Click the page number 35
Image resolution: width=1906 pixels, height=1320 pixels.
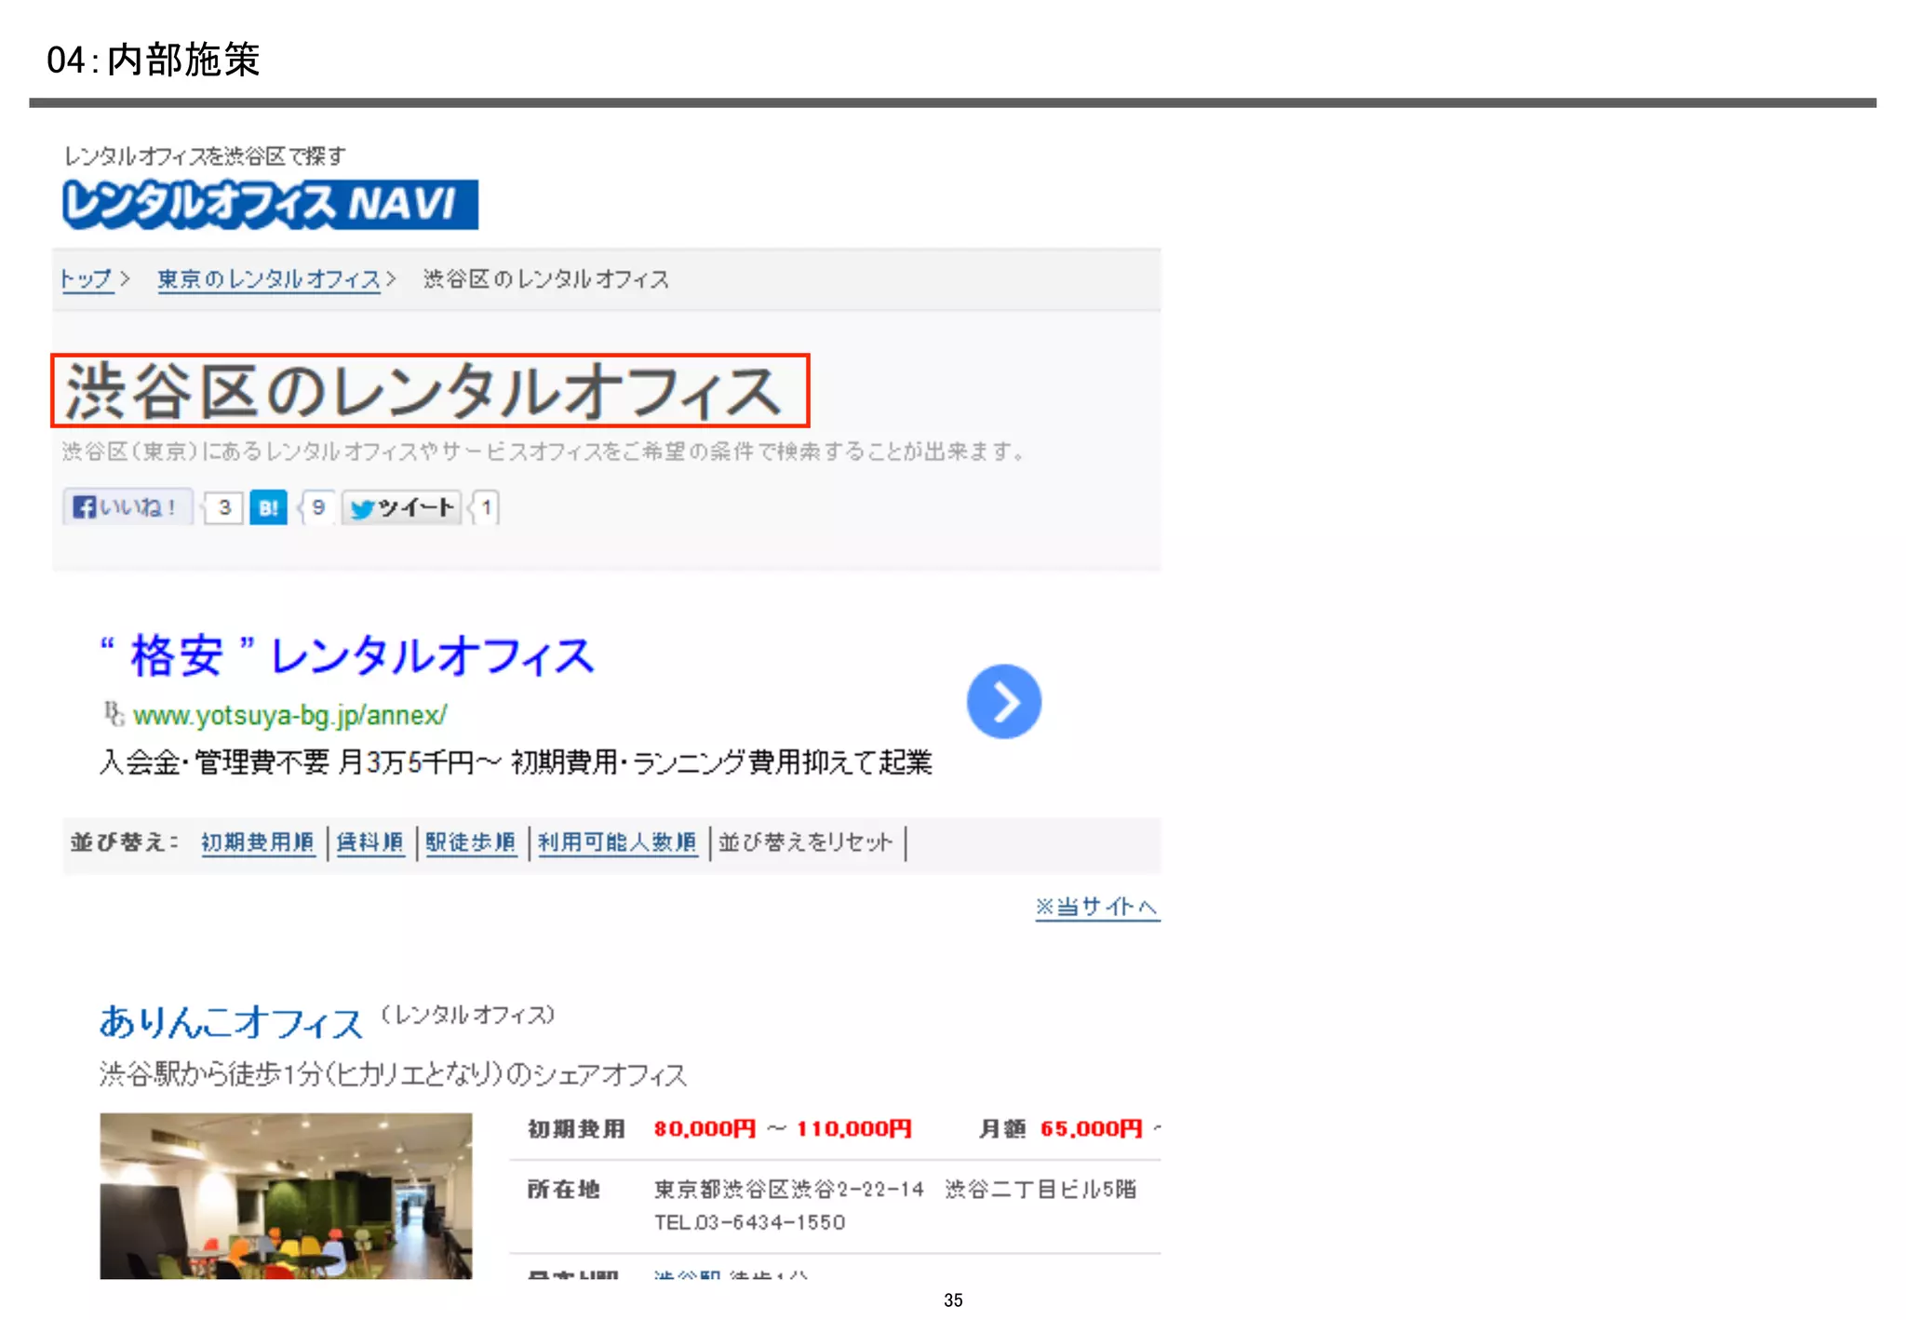[x=953, y=1300]
